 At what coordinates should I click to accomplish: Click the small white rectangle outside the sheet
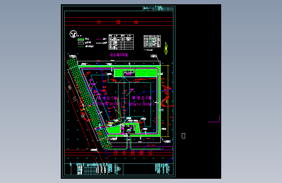183,136
